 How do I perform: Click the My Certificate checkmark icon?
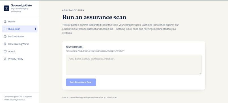tap(5, 36)
